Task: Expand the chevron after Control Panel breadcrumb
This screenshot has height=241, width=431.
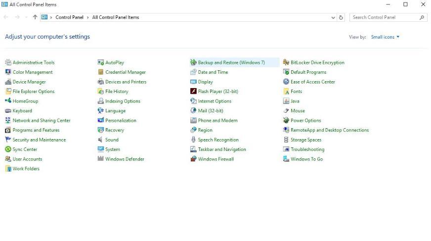Action: tap(87, 17)
